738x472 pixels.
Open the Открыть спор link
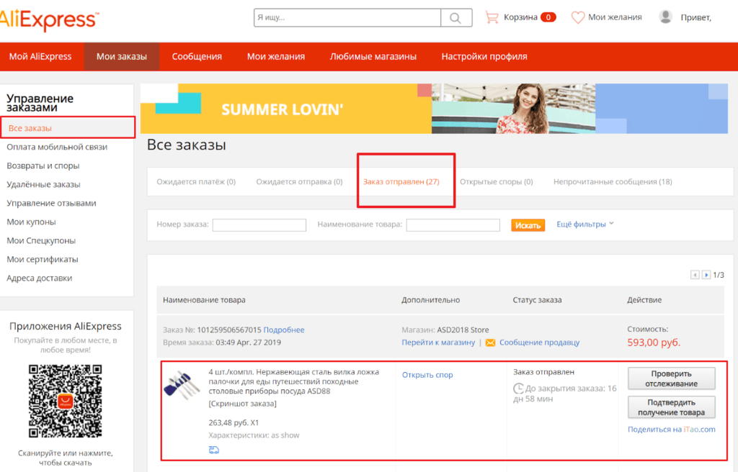pos(427,375)
